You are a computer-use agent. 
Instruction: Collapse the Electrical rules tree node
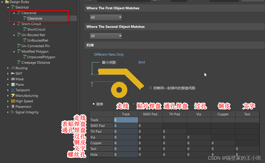point(8,7)
